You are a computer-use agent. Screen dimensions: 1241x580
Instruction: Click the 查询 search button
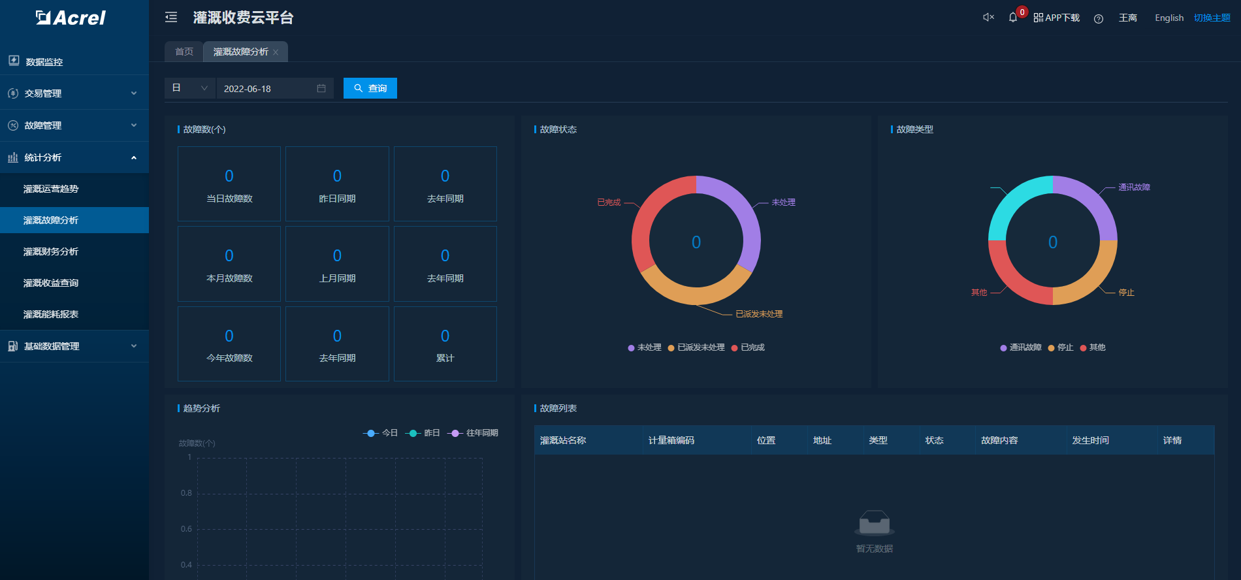pos(370,88)
